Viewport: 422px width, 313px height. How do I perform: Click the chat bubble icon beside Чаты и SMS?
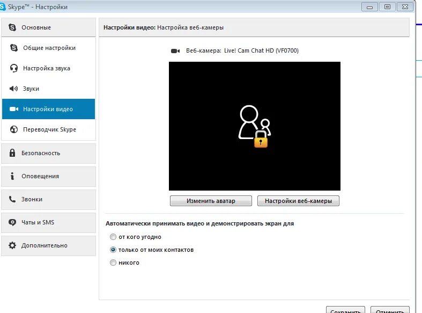[12, 222]
